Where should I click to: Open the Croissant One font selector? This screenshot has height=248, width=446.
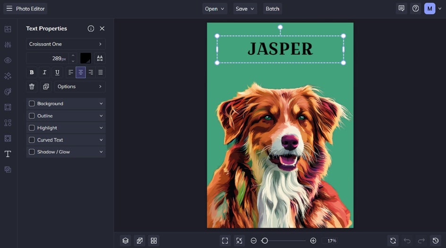pyautogui.click(x=66, y=44)
